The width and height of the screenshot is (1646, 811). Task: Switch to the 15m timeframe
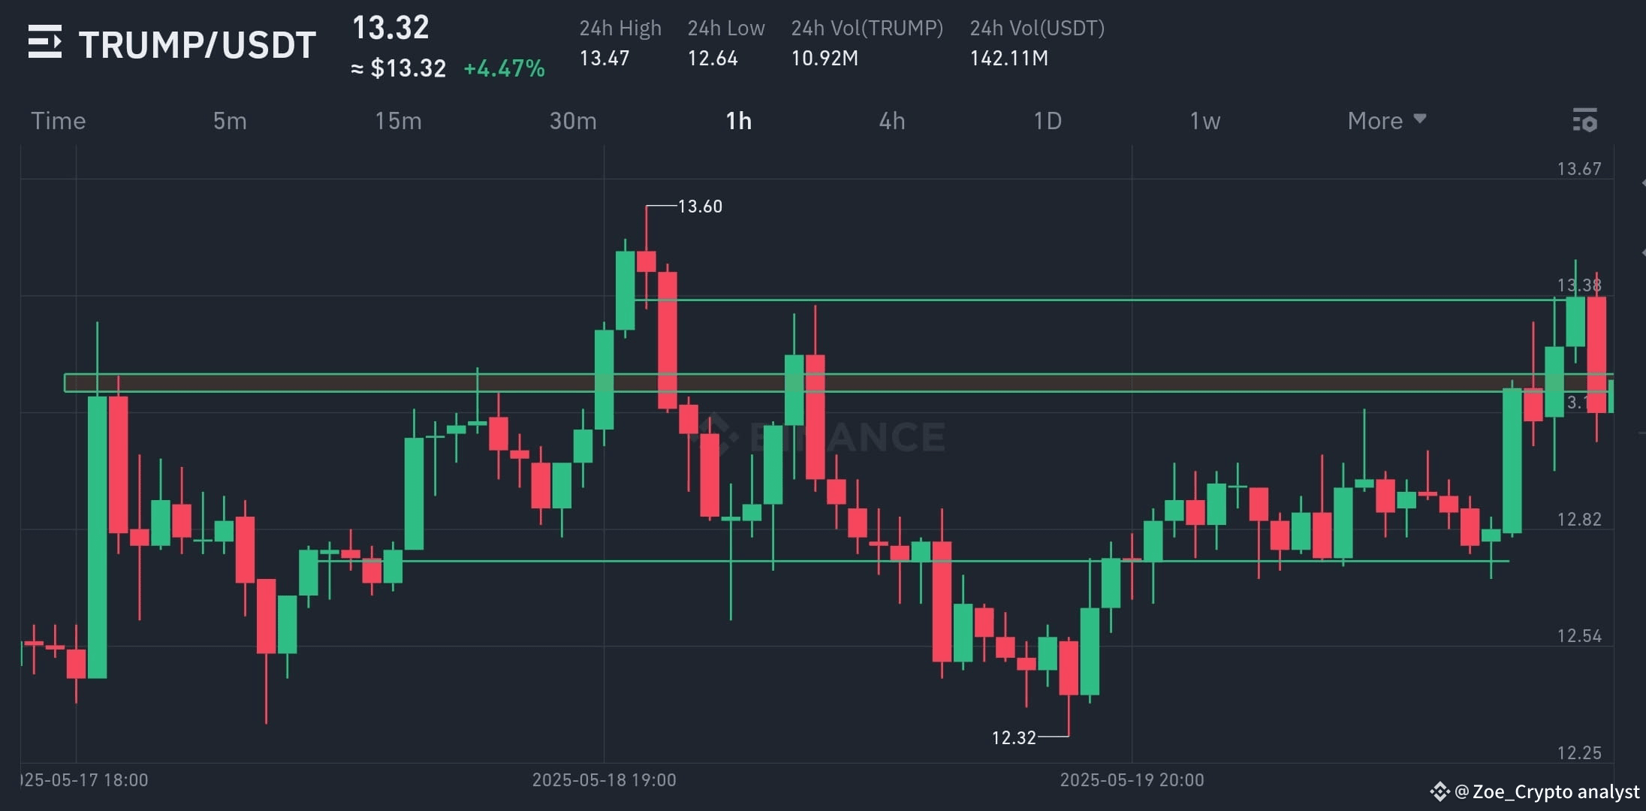[399, 120]
